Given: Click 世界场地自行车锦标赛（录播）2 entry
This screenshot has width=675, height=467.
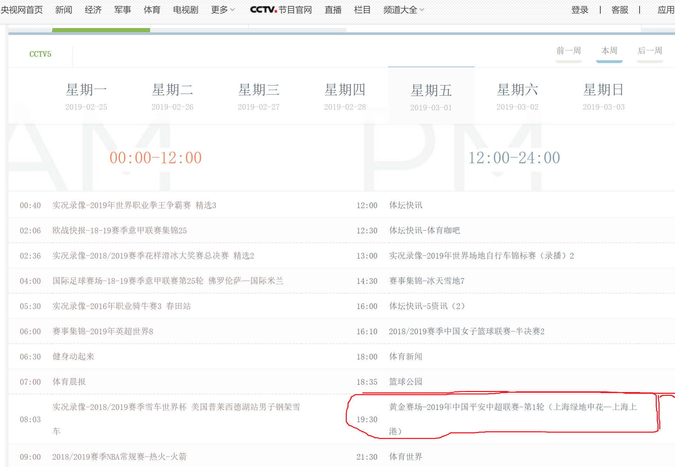Looking at the screenshot, I should [481, 256].
